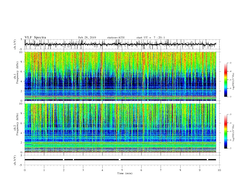This screenshot has width=247, height=191.
Task: Click the "8" kHz tick of ch.1 spectrogram
Action: pyautogui.click(x=22, y=62)
